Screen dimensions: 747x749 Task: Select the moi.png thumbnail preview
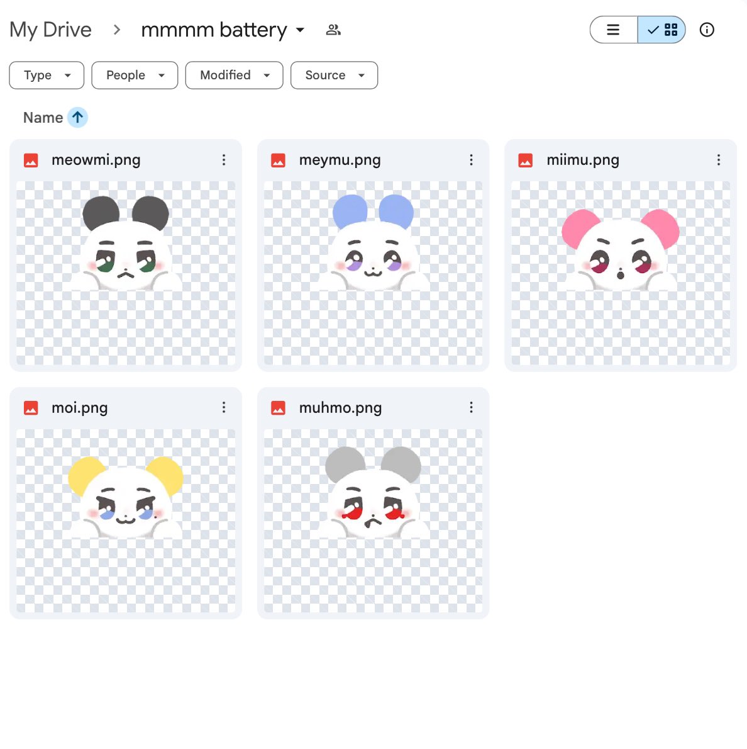click(126, 521)
